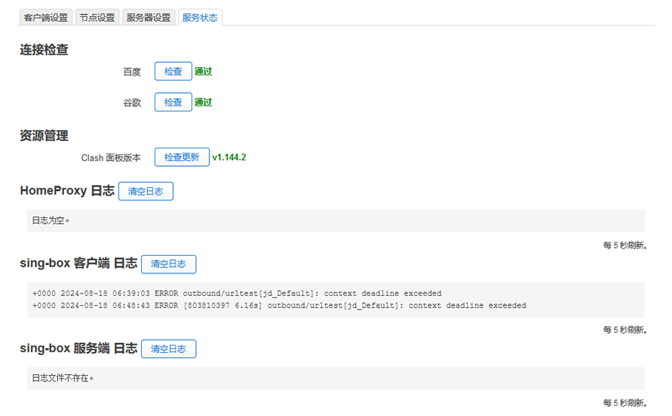Click the 通过 result next to 百度

(x=203, y=71)
